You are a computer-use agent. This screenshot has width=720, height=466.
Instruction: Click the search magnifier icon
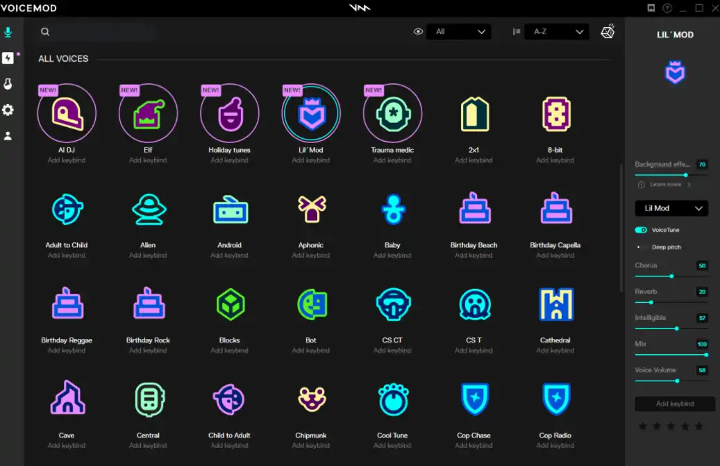tap(45, 32)
